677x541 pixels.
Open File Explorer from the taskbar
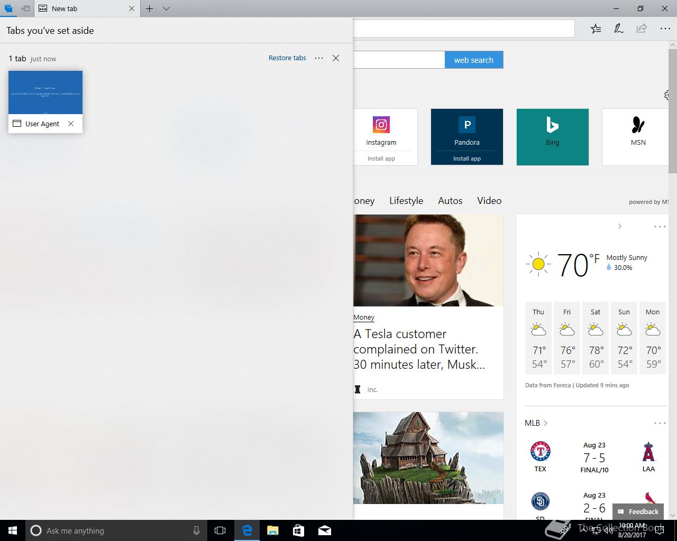(273, 530)
